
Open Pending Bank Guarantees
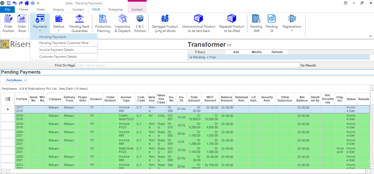point(79,24)
